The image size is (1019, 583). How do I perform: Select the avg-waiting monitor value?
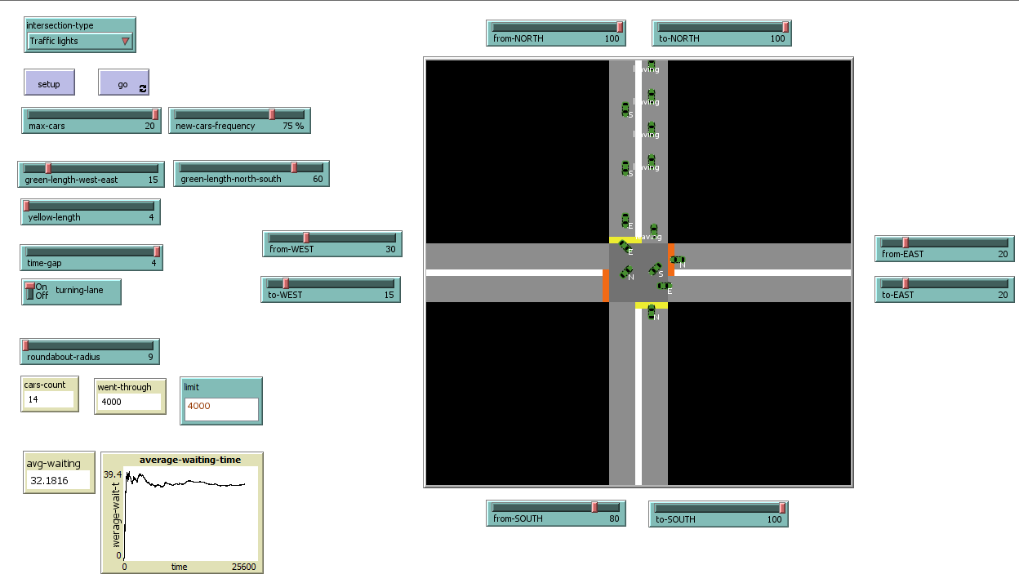click(59, 482)
